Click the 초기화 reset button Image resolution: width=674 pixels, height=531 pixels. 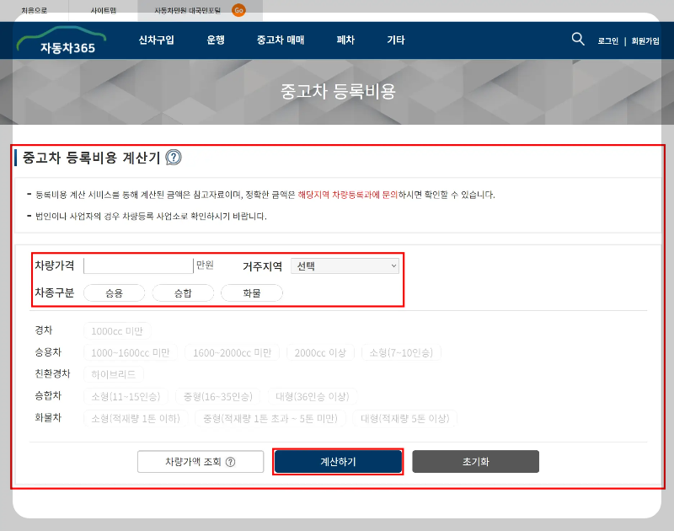click(475, 461)
